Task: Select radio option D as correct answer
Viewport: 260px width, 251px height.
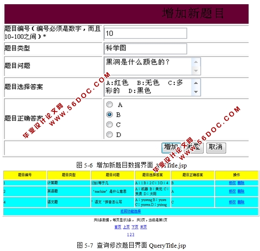Action: pos(109,135)
